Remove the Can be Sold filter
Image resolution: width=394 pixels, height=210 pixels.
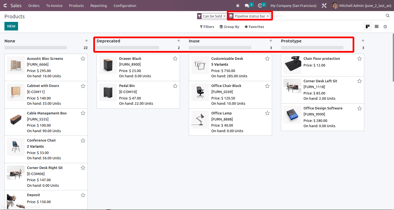click(x=224, y=16)
